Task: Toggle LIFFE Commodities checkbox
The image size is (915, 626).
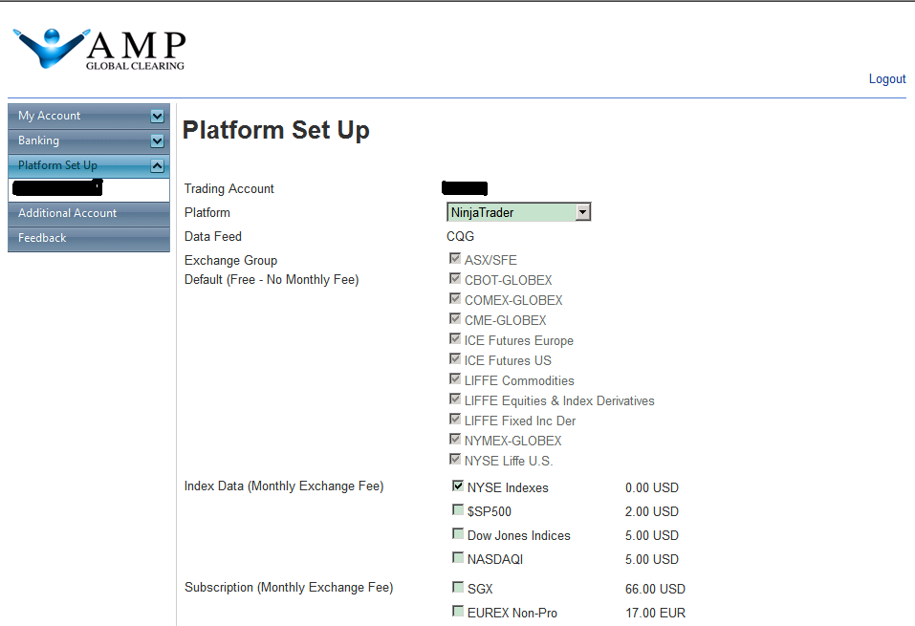Action: pyautogui.click(x=455, y=379)
